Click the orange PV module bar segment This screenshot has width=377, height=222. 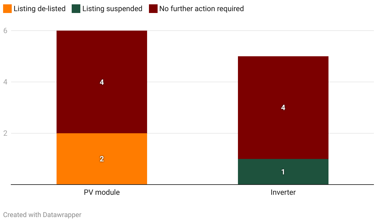(x=102, y=159)
